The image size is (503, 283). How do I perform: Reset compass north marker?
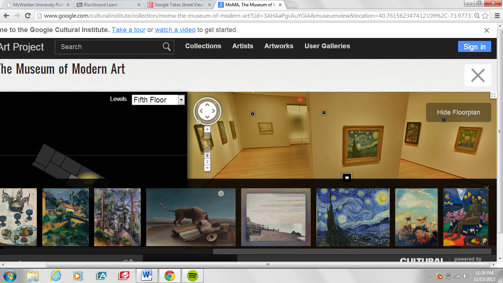(198, 121)
